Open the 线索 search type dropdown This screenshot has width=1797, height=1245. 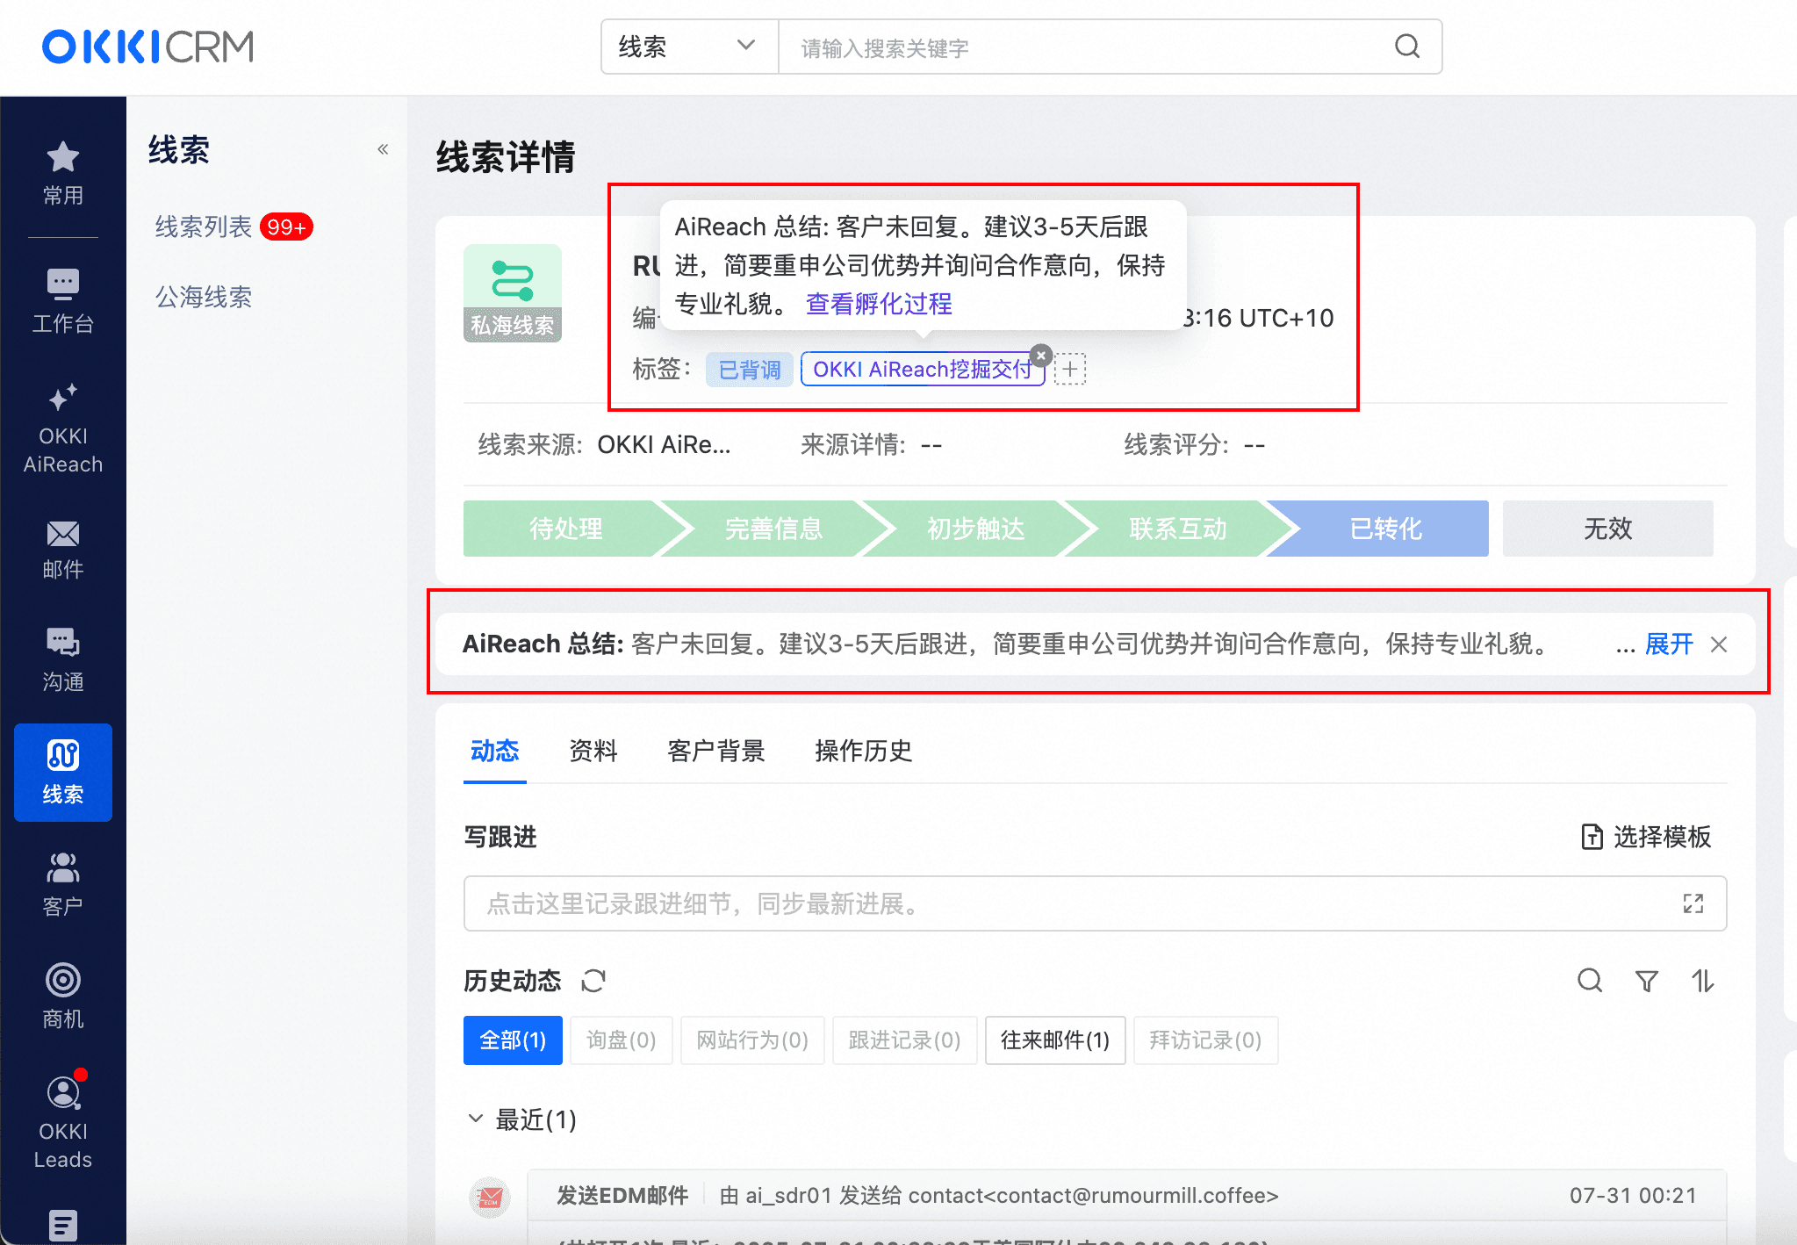click(x=689, y=47)
